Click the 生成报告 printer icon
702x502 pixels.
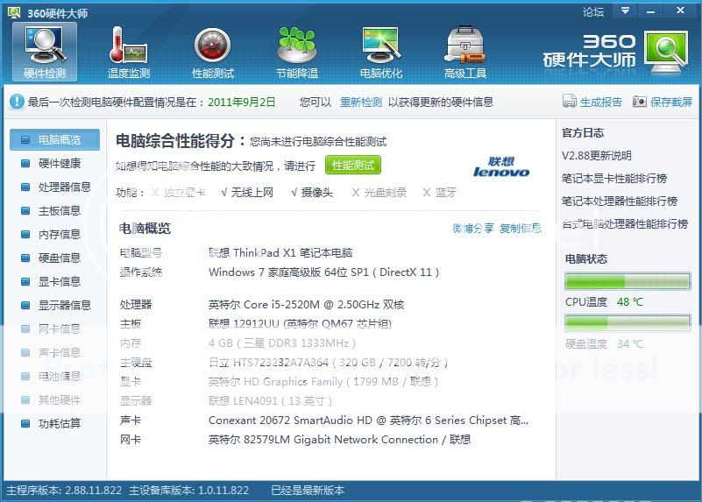coord(569,101)
